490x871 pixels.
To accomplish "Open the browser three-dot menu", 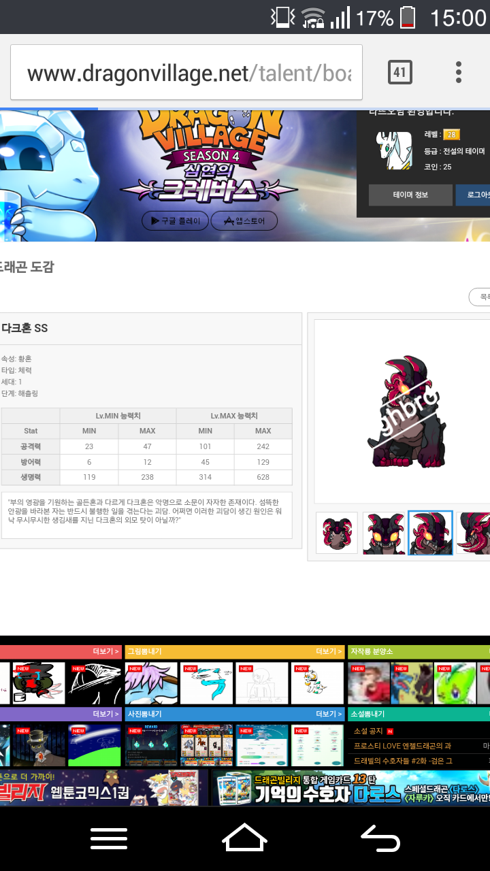I will [x=459, y=72].
